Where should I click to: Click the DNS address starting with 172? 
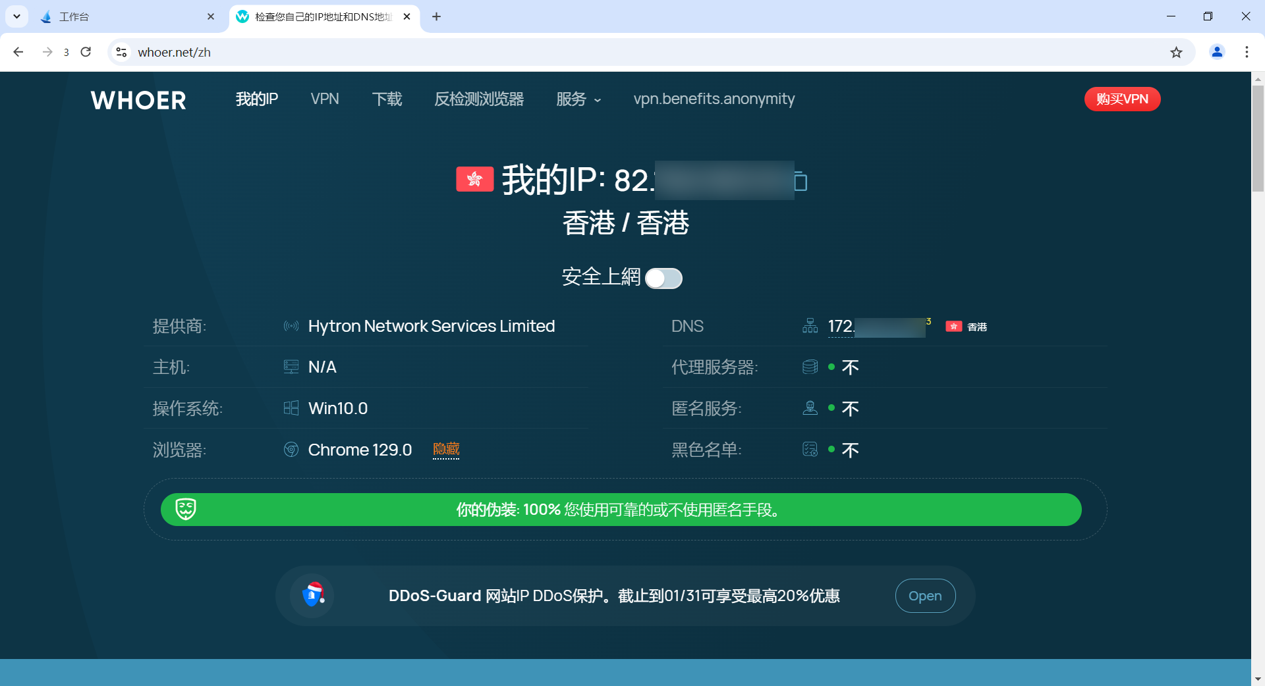876,327
